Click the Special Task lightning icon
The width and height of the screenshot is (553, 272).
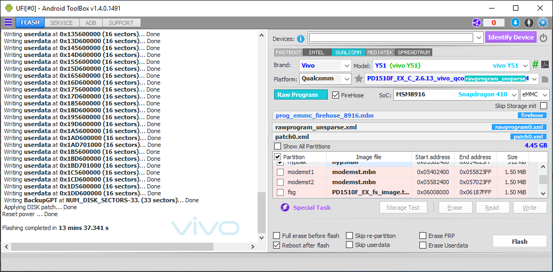(x=285, y=208)
